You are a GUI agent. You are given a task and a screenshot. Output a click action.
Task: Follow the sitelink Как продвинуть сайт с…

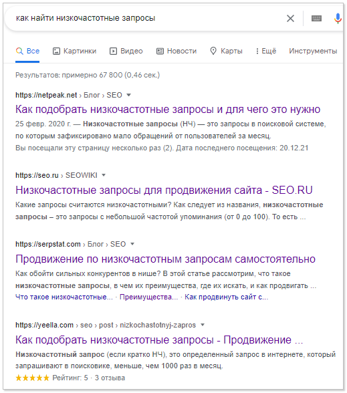click(x=227, y=297)
